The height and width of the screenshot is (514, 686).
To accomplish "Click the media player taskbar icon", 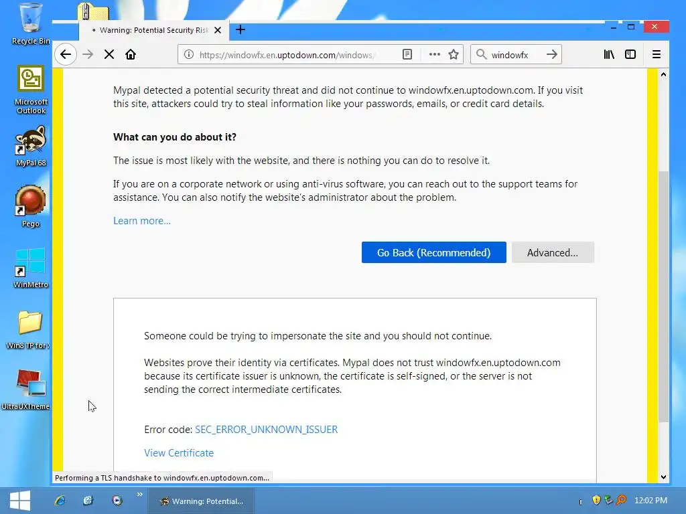I will pos(117,501).
